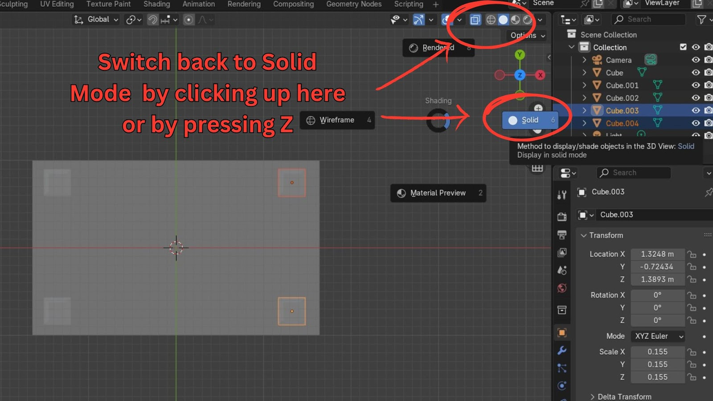This screenshot has width=713, height=401.
Task: Expand the Camera tree row
Action: 584,60
